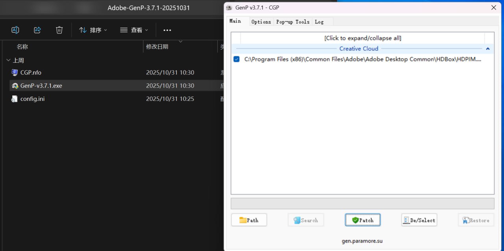This screenshot has width=504, height=251.
Task: Open the 查看 view dropdown
Action: (134, 30)
